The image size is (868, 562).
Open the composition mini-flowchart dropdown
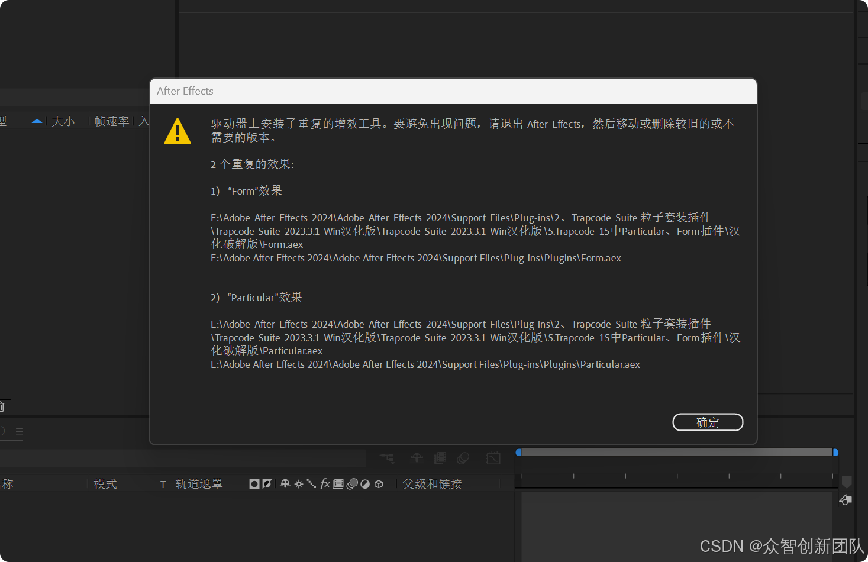[387, 458]
